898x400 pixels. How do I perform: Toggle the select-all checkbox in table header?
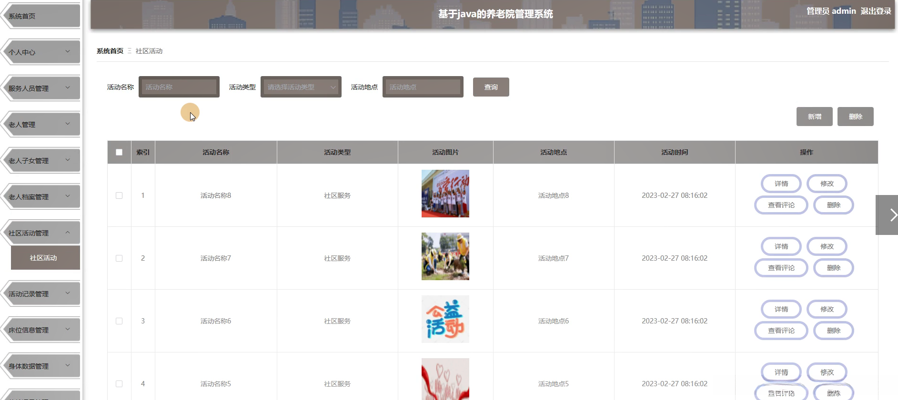pyautogui.click(x=119, y=152)
